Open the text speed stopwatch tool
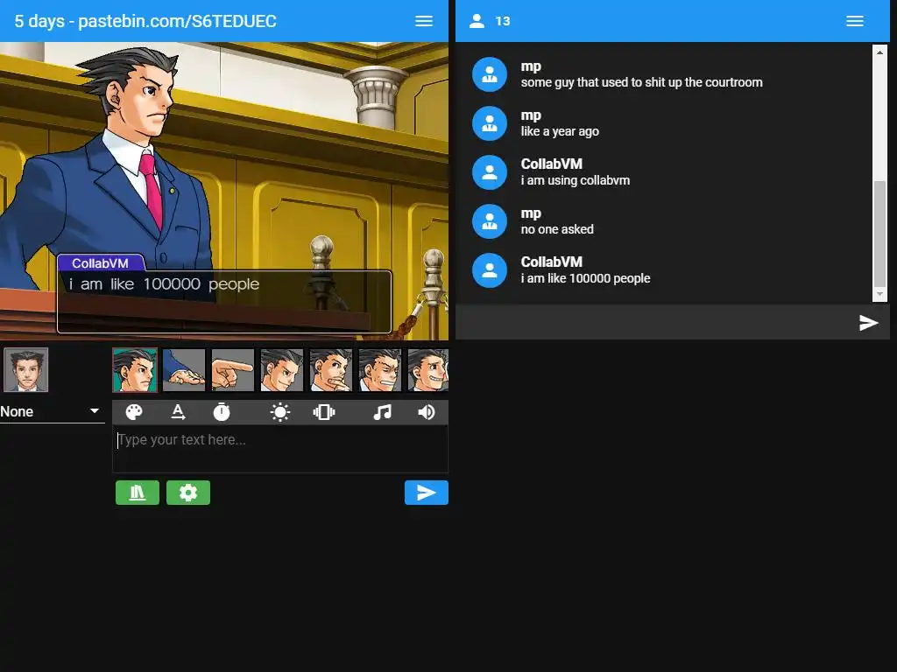Viewport: 897px width, 672px height. [222, 412]
